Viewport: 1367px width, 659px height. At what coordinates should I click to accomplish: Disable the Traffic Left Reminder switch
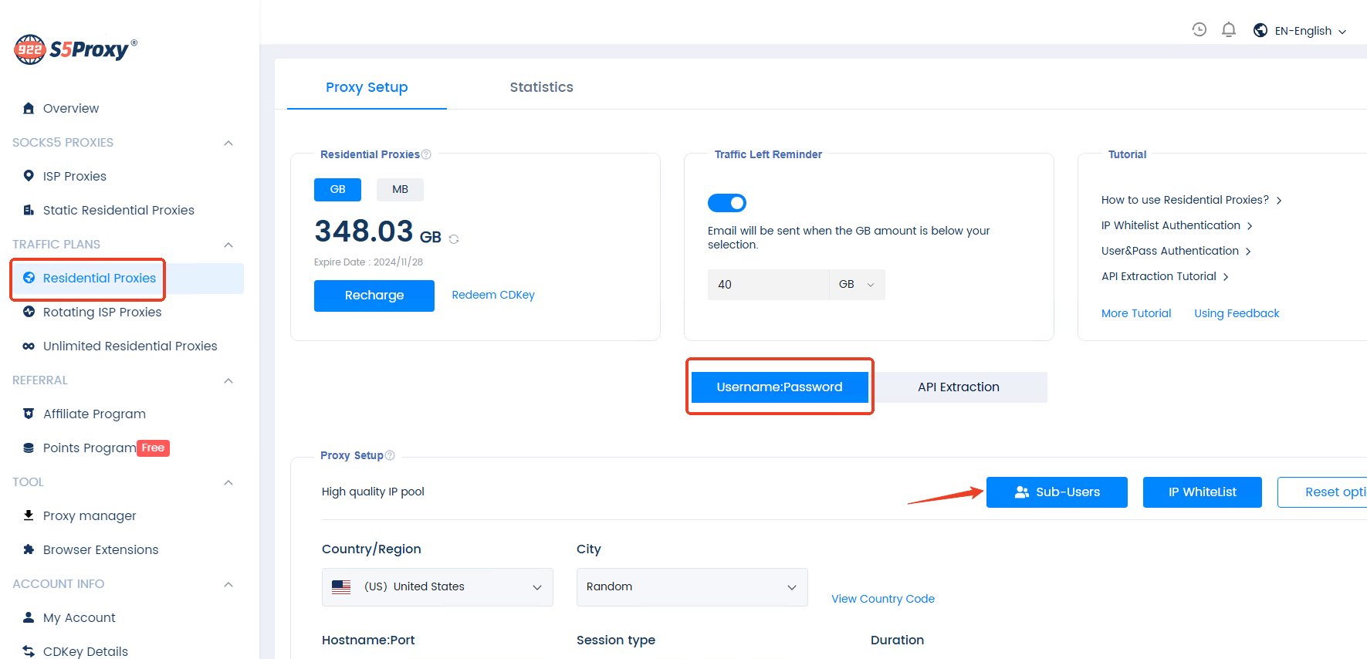(726, 203)
